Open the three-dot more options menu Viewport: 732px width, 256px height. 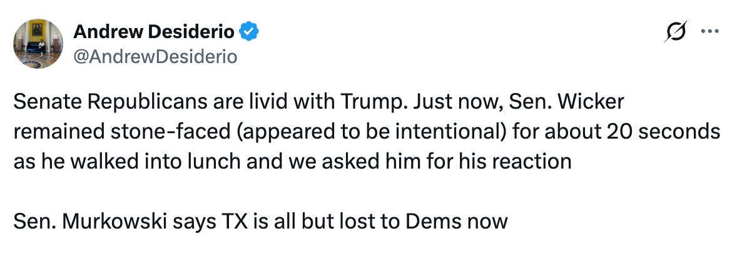(710, 32)
